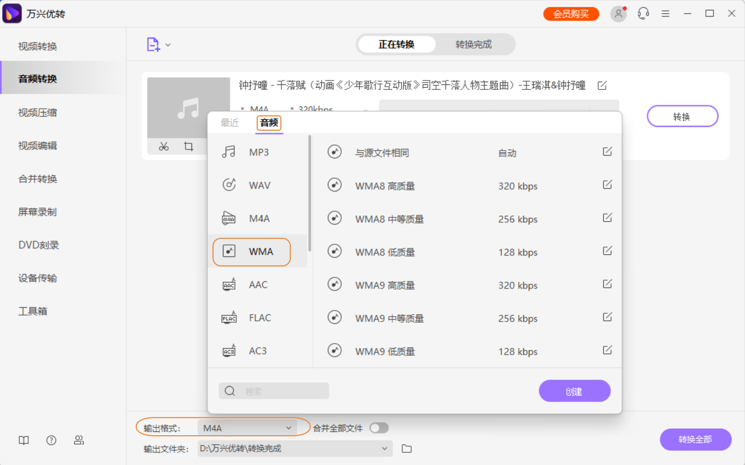Open the hamburger menu in the title bar
This screenshot has width=745, height=465.
(x=665, y=13)
